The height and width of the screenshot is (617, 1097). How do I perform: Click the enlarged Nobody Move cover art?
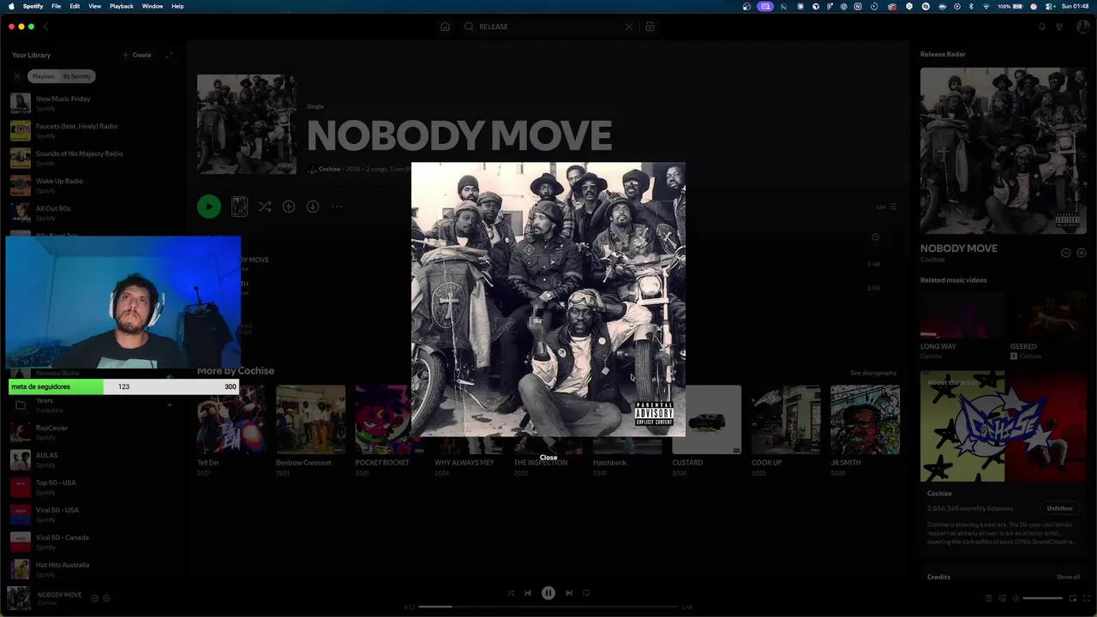click(548, 299)
